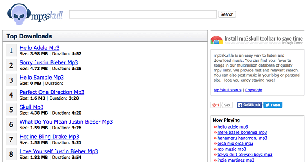Click rank number 1 box

(x=11, y=51)
